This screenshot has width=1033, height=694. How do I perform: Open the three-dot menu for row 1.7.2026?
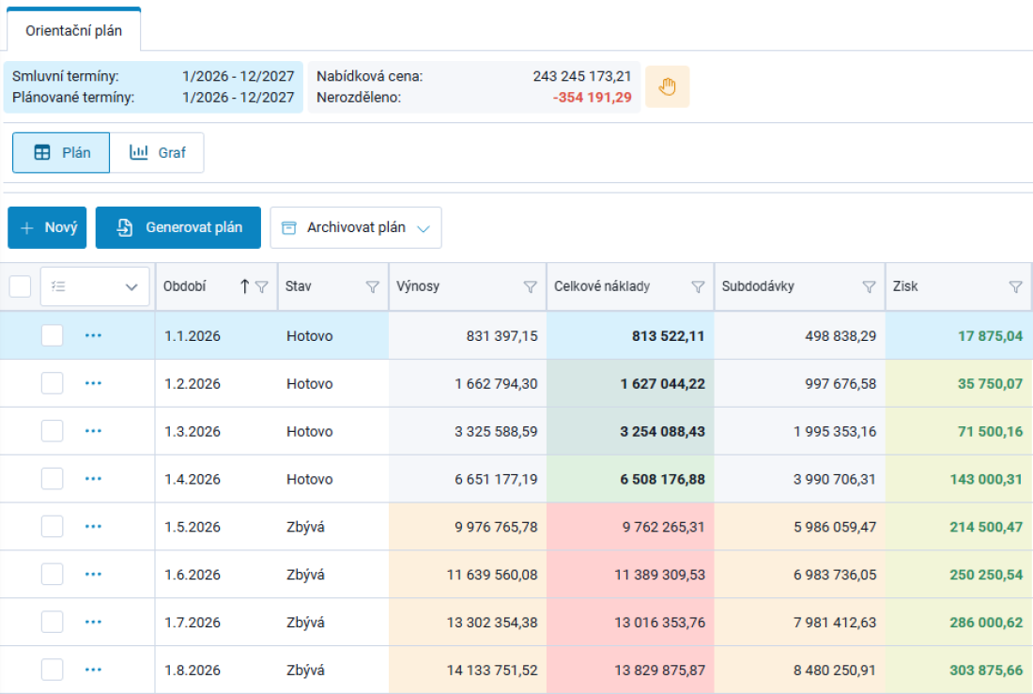(x=94, y=623)
